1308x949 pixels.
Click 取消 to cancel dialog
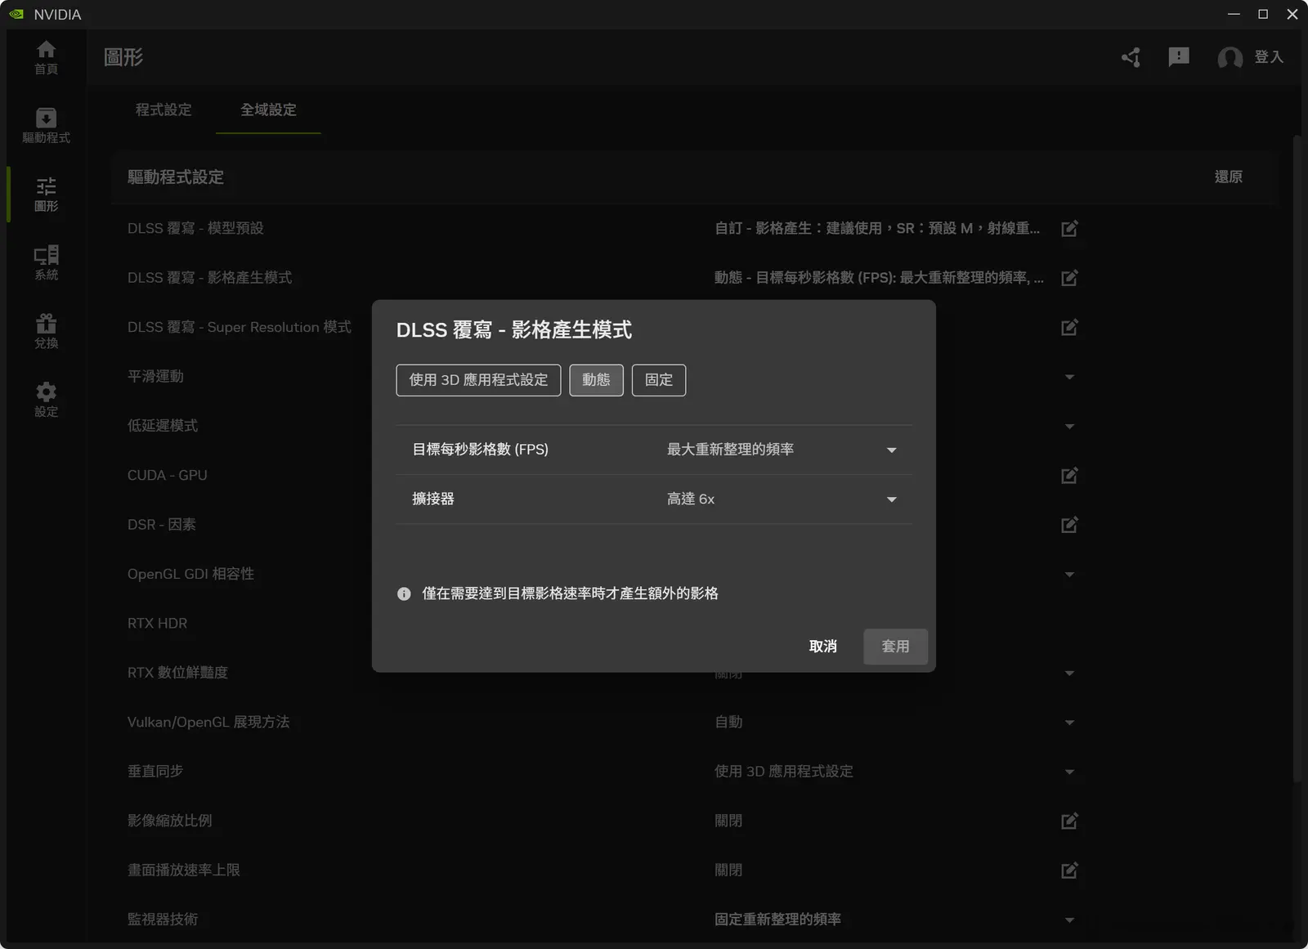coord(822,647)
